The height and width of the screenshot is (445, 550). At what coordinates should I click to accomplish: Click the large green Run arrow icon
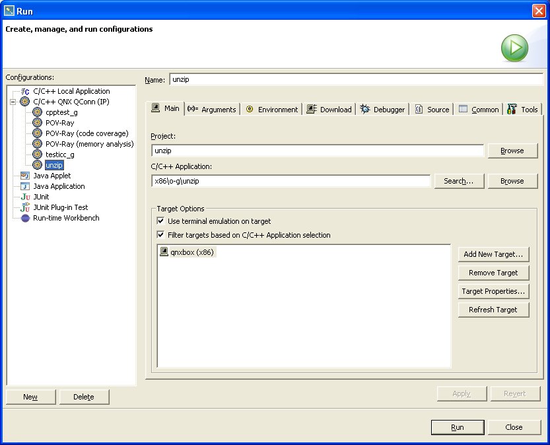pyautogui.click(x=514, y=48)
